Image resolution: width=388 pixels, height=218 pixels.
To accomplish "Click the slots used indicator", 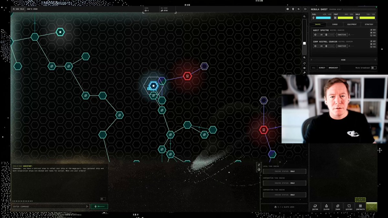I will pos(284,207).
